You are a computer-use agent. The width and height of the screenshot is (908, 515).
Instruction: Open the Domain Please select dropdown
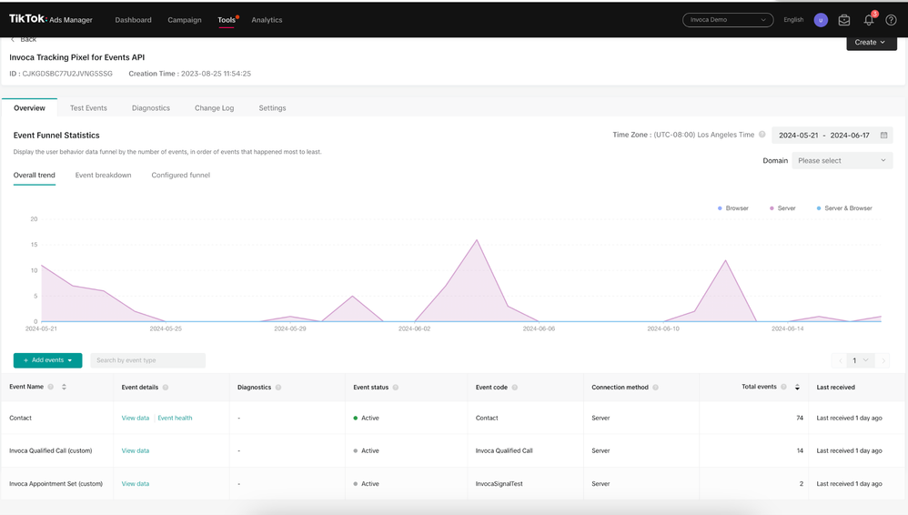tap(842, 160)
